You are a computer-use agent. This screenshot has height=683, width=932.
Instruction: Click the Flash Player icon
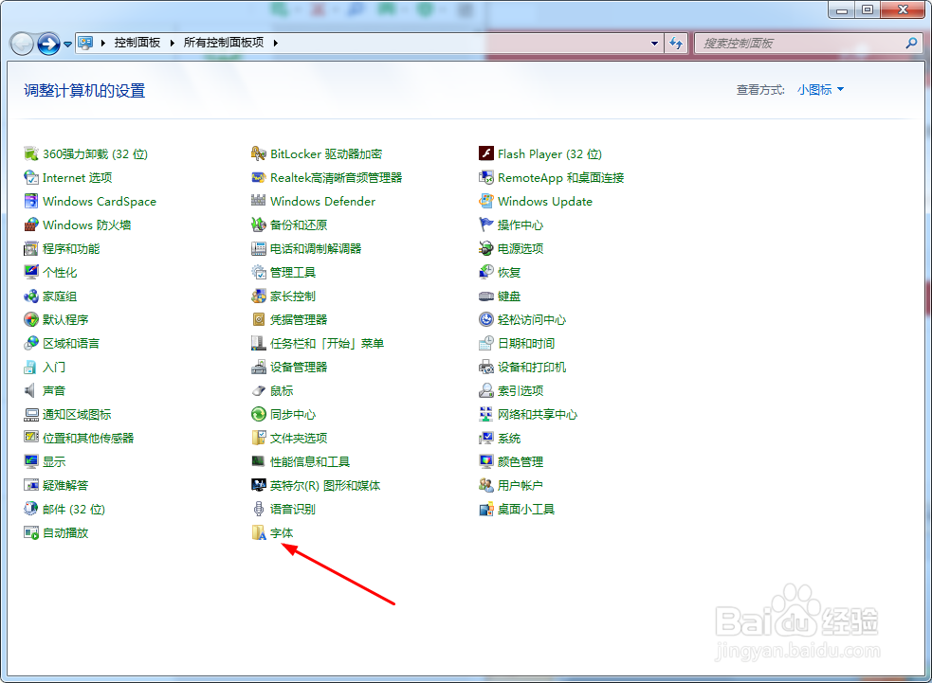tap(486, 153)
